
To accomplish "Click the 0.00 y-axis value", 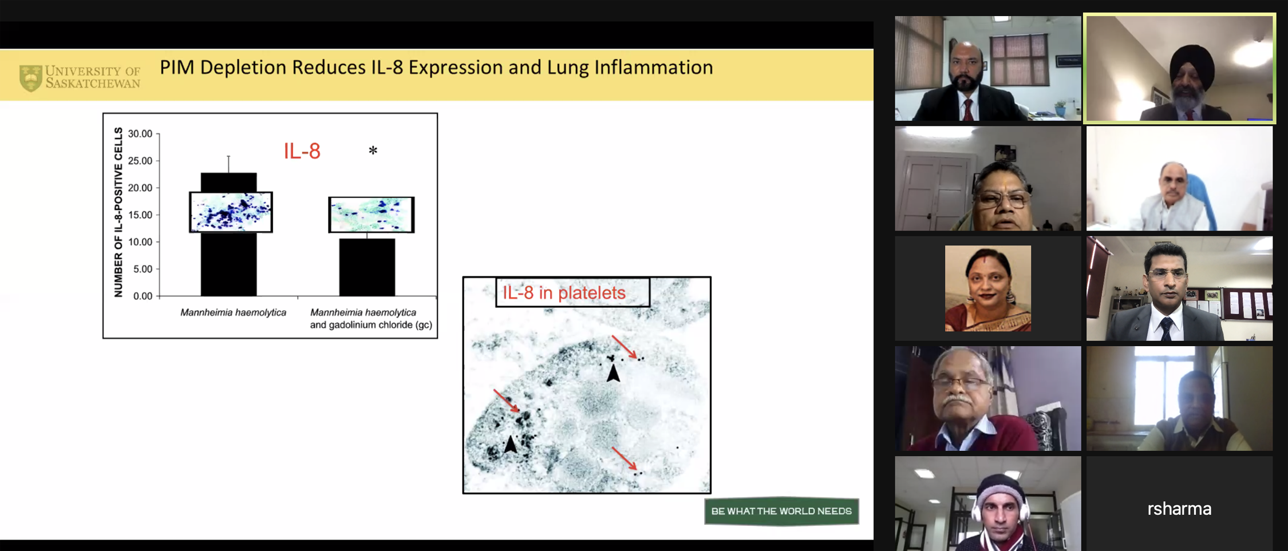I will pos(143,296).
